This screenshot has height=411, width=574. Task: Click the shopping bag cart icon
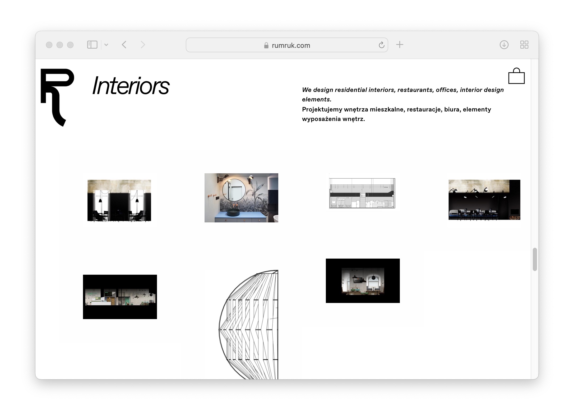[x=516, y=76]
